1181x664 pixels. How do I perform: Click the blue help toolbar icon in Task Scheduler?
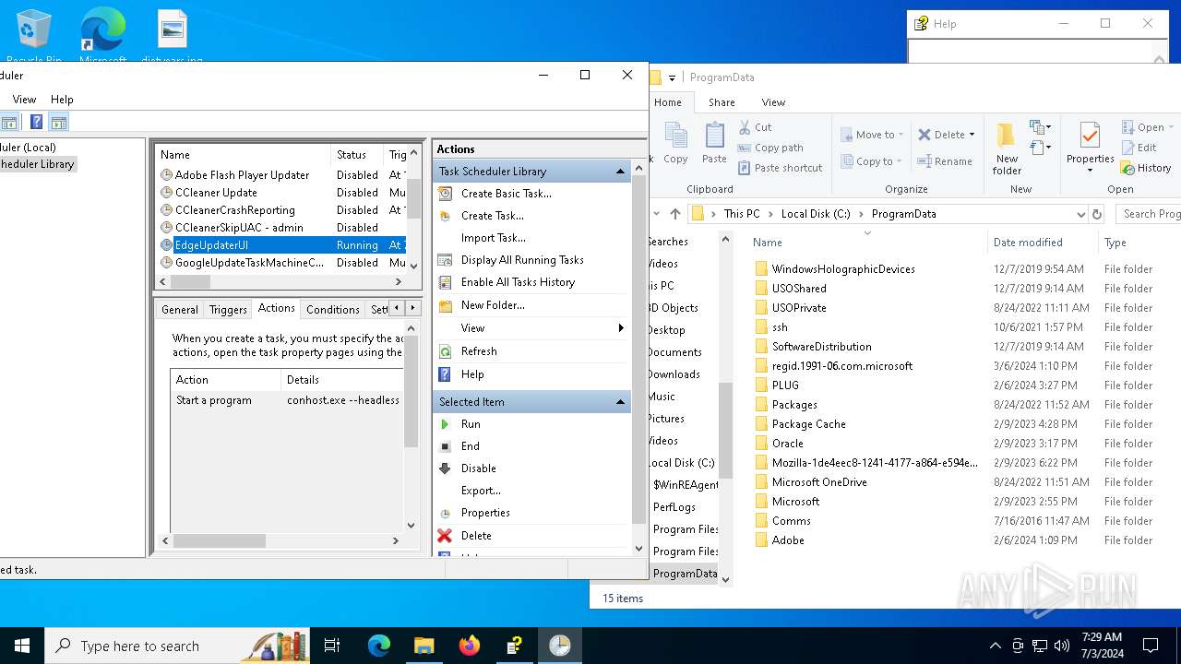[x=36, y=122]
